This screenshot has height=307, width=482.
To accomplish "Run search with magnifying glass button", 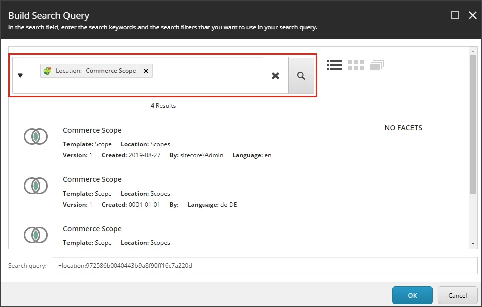I will [301, 76].
